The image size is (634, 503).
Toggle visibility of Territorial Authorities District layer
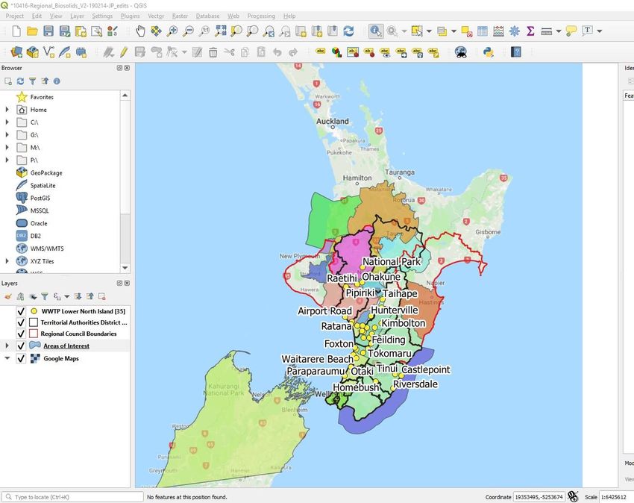(21, 322)
